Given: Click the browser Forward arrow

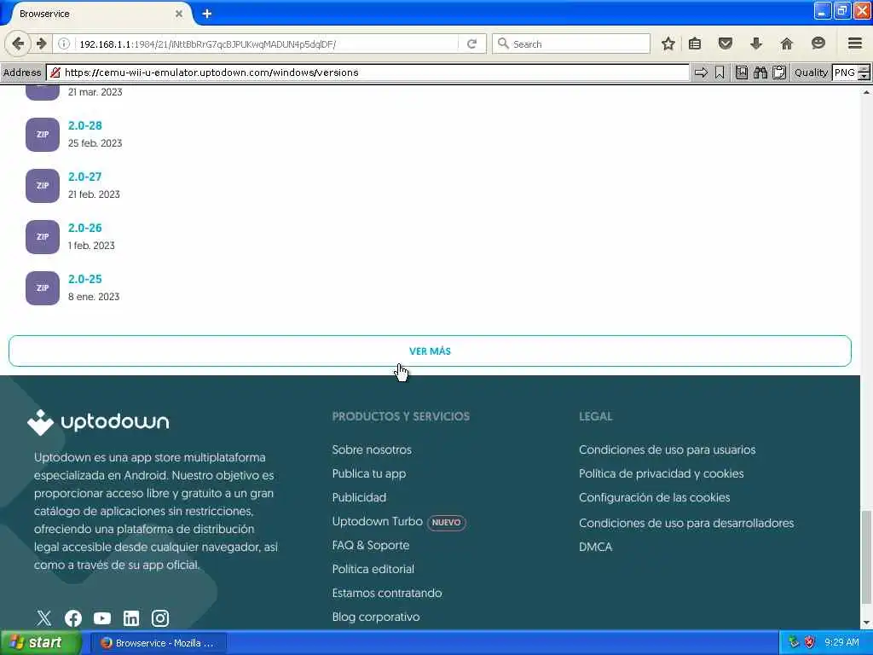Looking at the screenshot, I should [x=41, y=43].
